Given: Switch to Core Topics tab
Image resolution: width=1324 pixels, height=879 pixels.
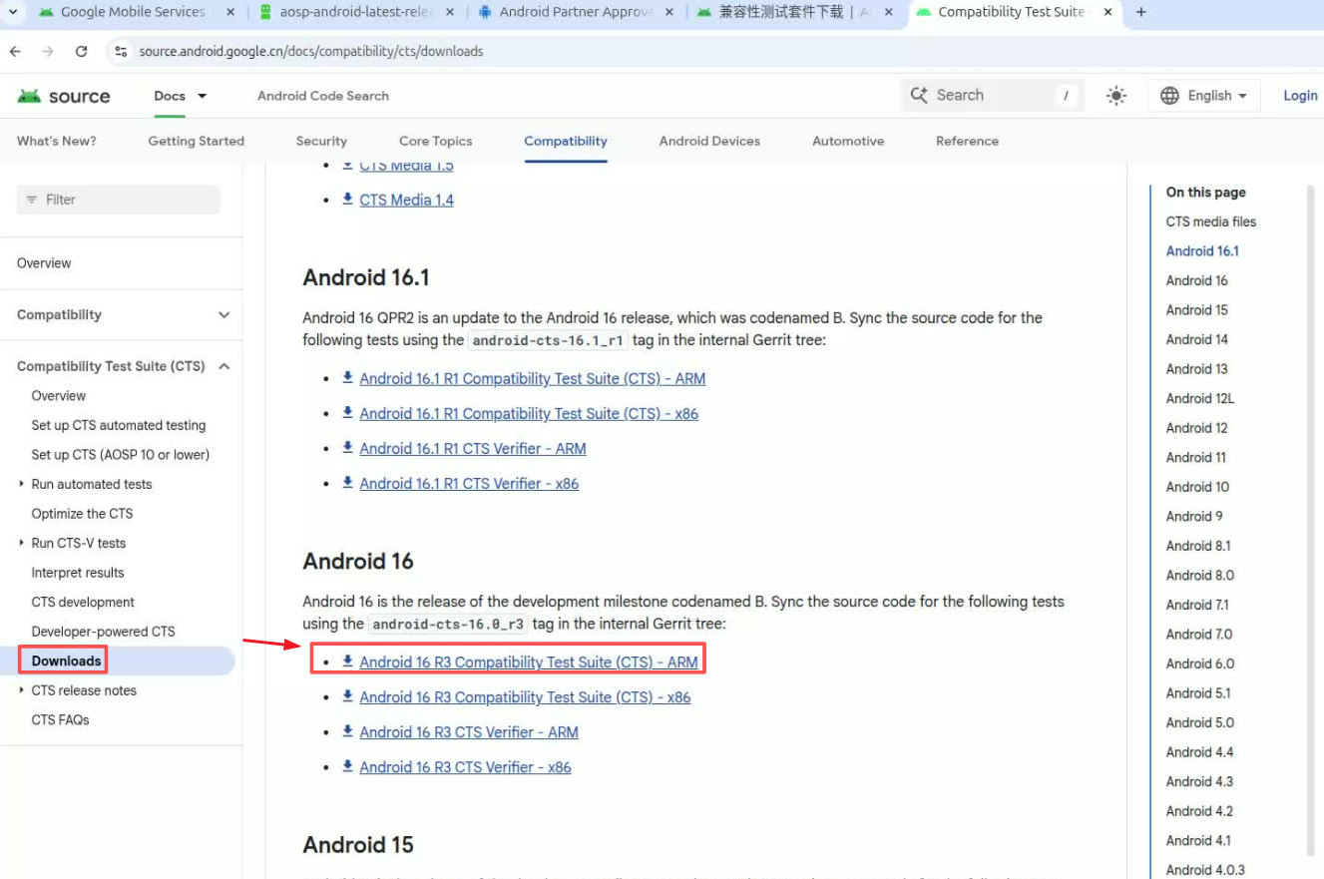Looking at the screenshot, I should (x=436, y=141).
